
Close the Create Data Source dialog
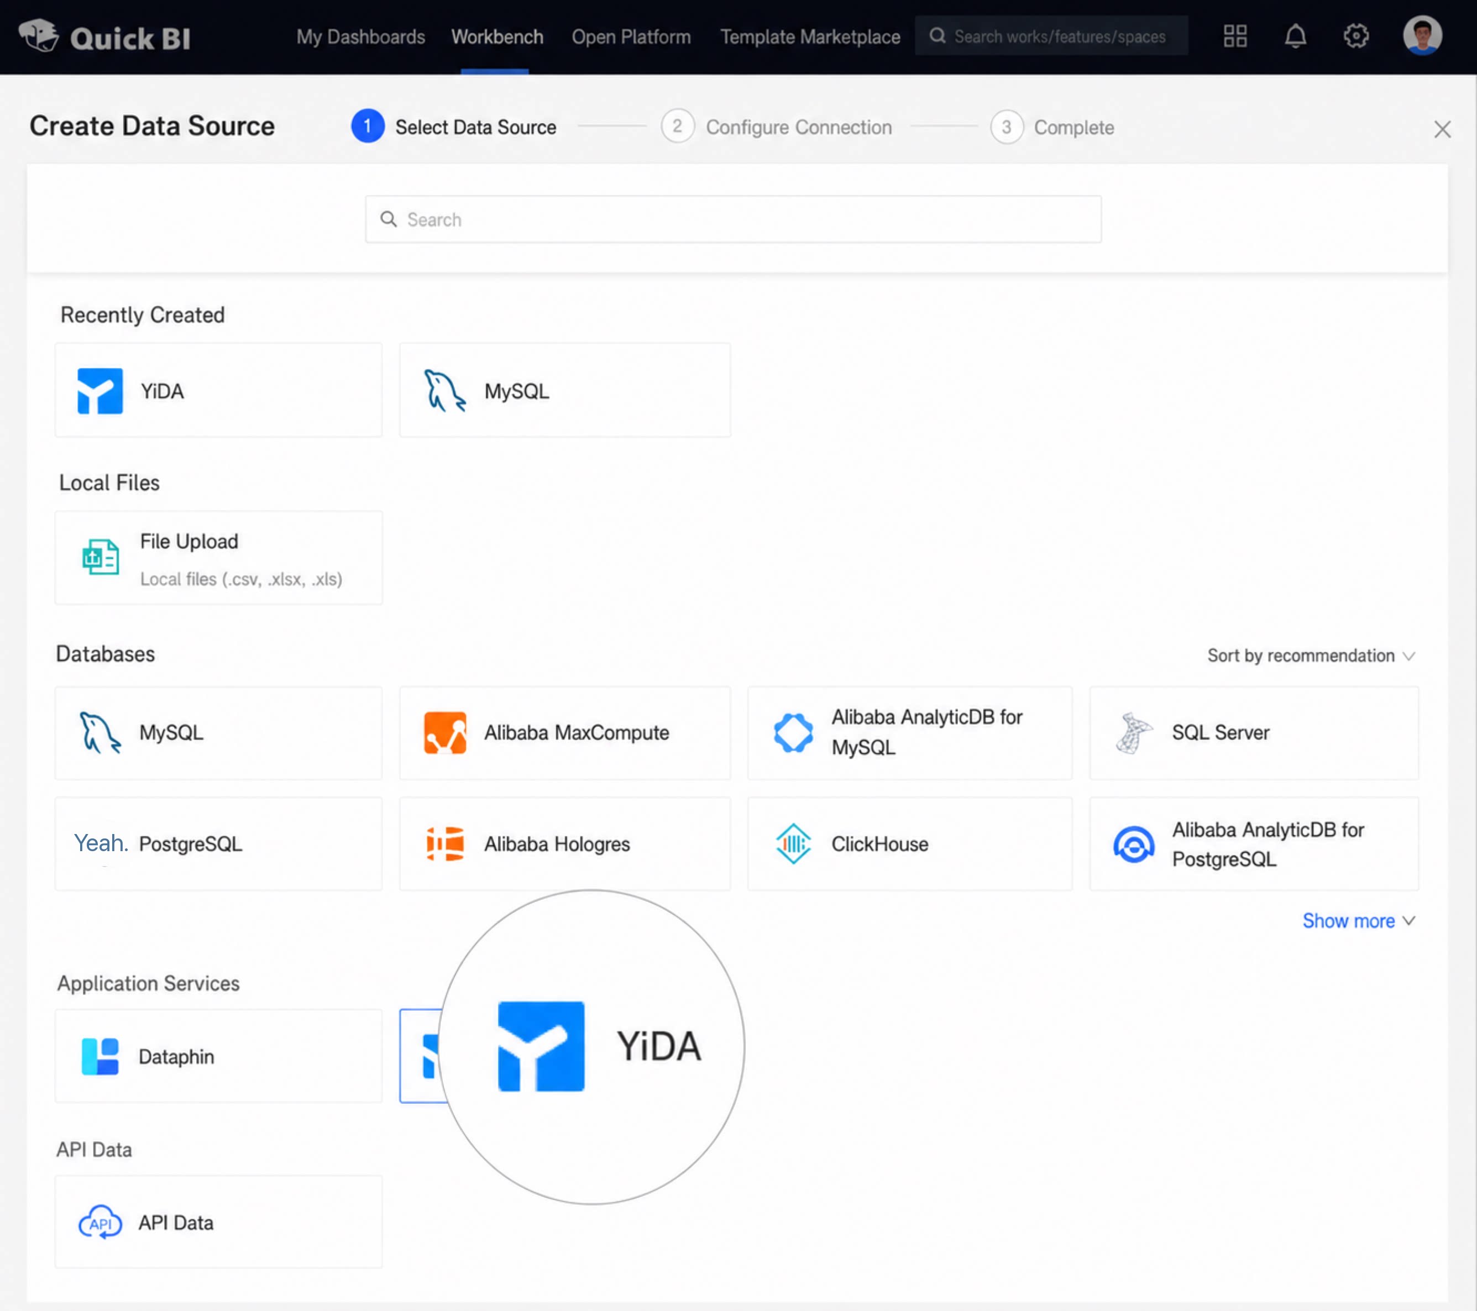(1442, 129)
